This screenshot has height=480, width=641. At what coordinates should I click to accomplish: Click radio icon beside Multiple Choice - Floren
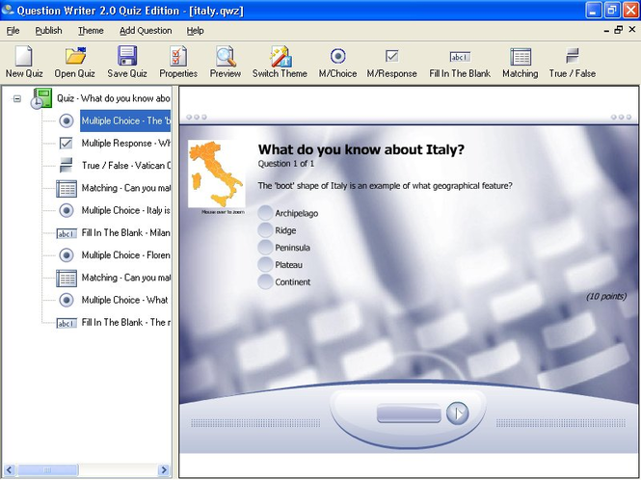67,255
